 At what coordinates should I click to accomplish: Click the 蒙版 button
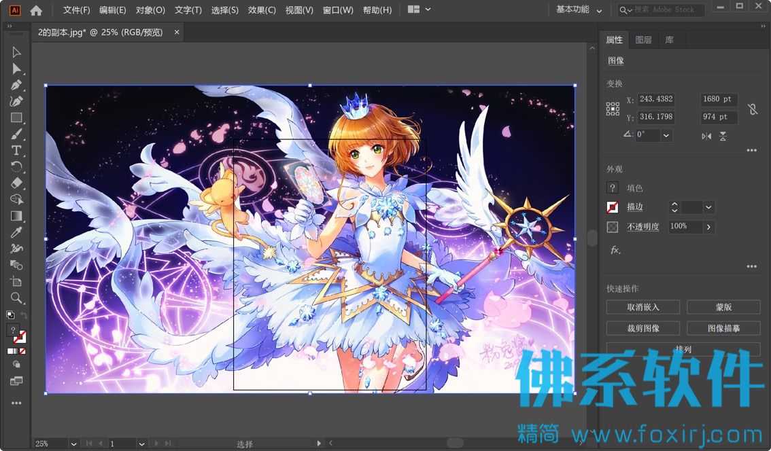pos(724,307)
